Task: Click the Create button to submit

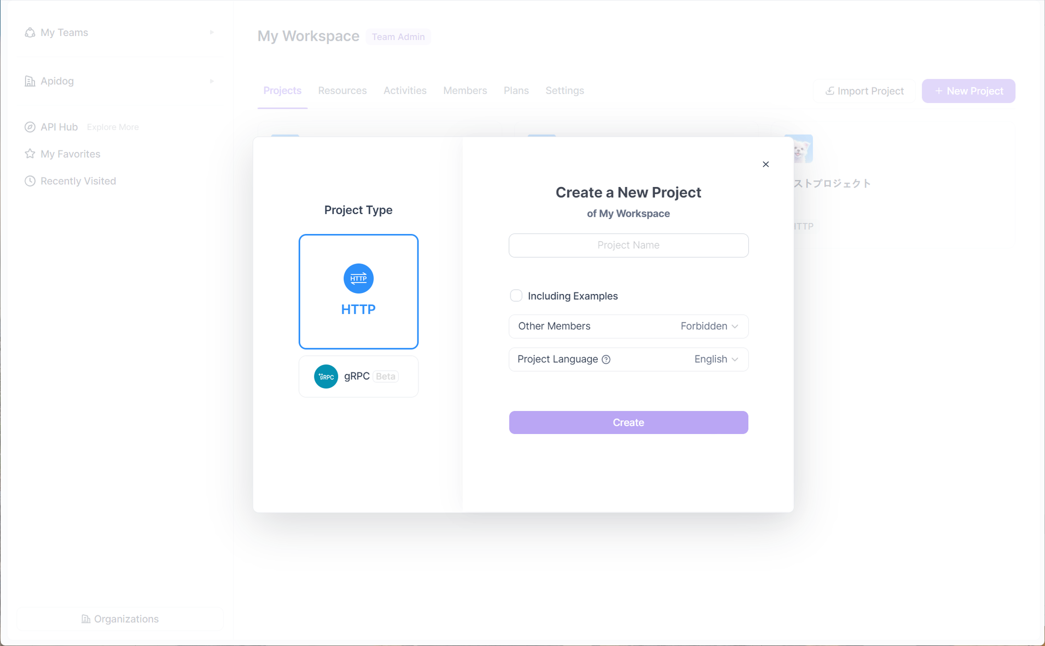Action: [x=628, y=422]
